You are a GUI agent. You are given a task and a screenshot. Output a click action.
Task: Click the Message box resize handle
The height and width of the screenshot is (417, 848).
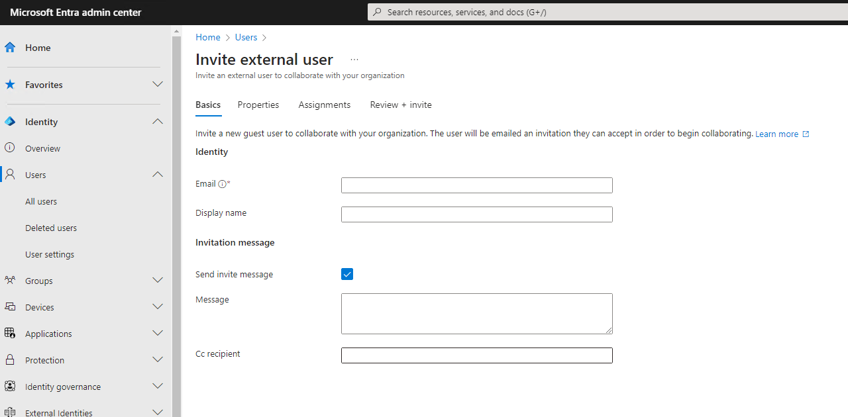point(609,330)
